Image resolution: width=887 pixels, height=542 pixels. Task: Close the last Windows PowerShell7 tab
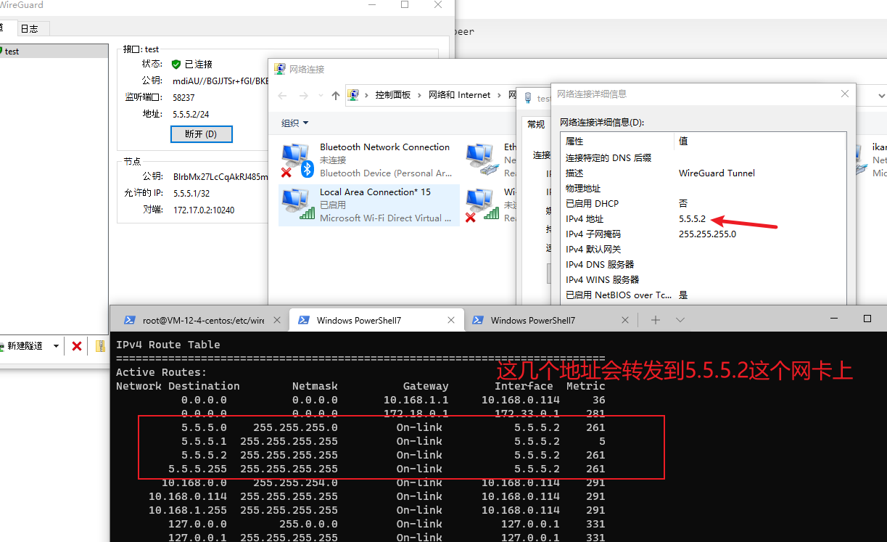(x=626, y=320)
